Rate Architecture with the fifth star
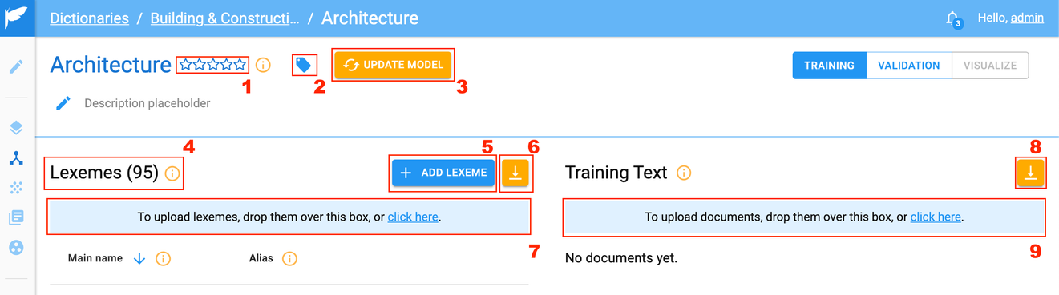1059x295 pixels. [240, 65]
